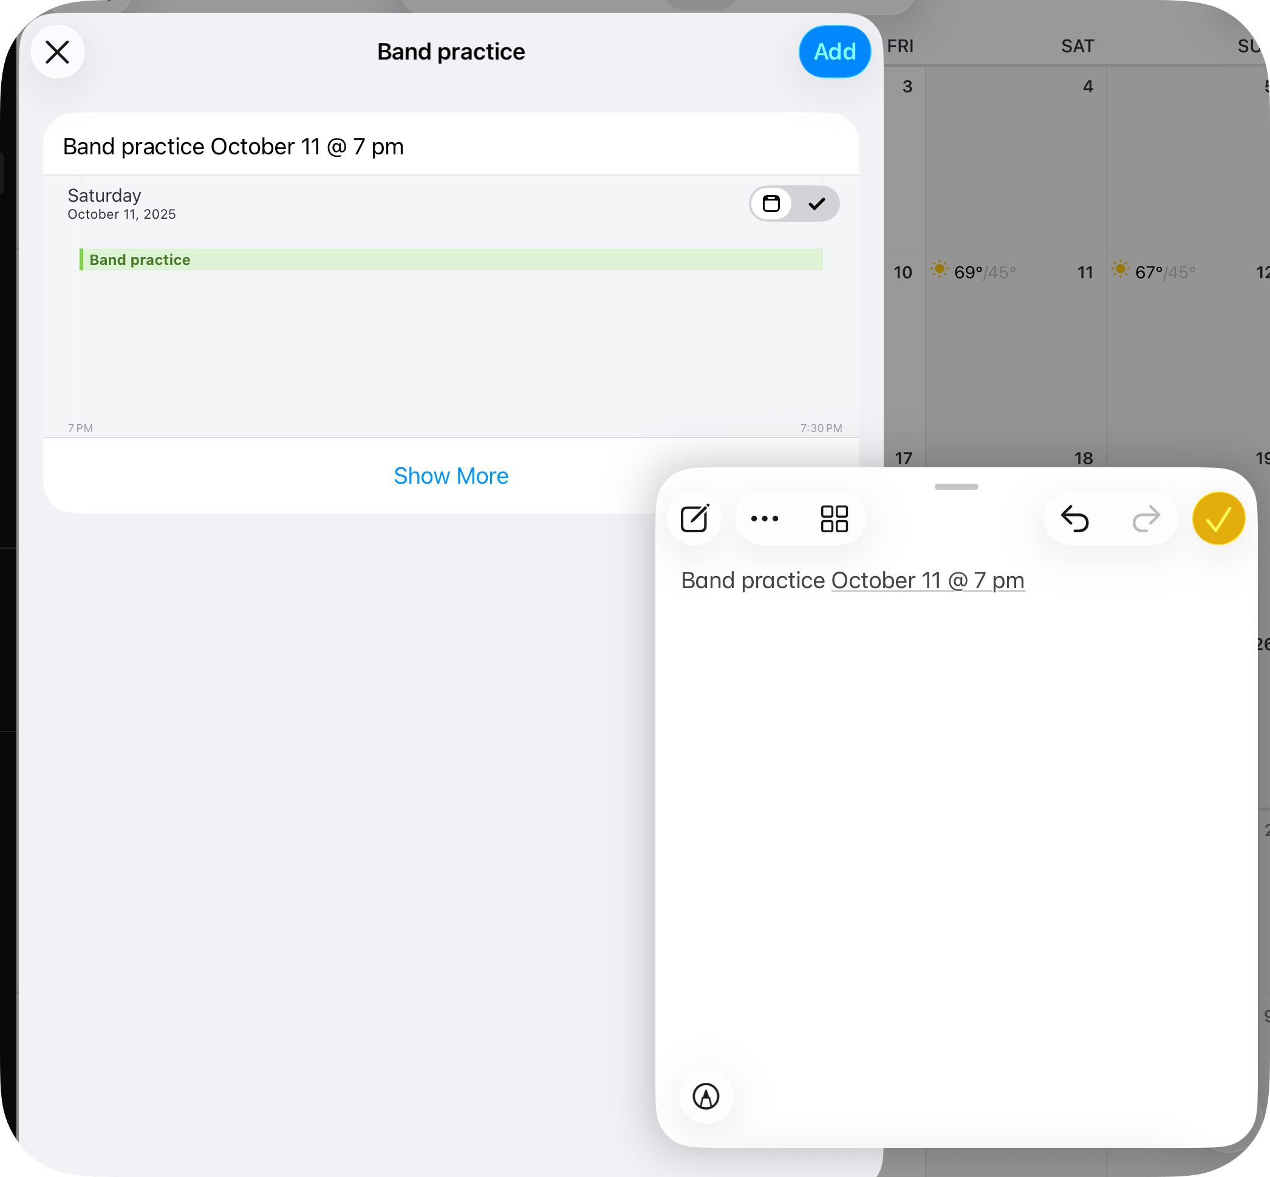Open the markup pen tool icon

[x=705, y=1096]
